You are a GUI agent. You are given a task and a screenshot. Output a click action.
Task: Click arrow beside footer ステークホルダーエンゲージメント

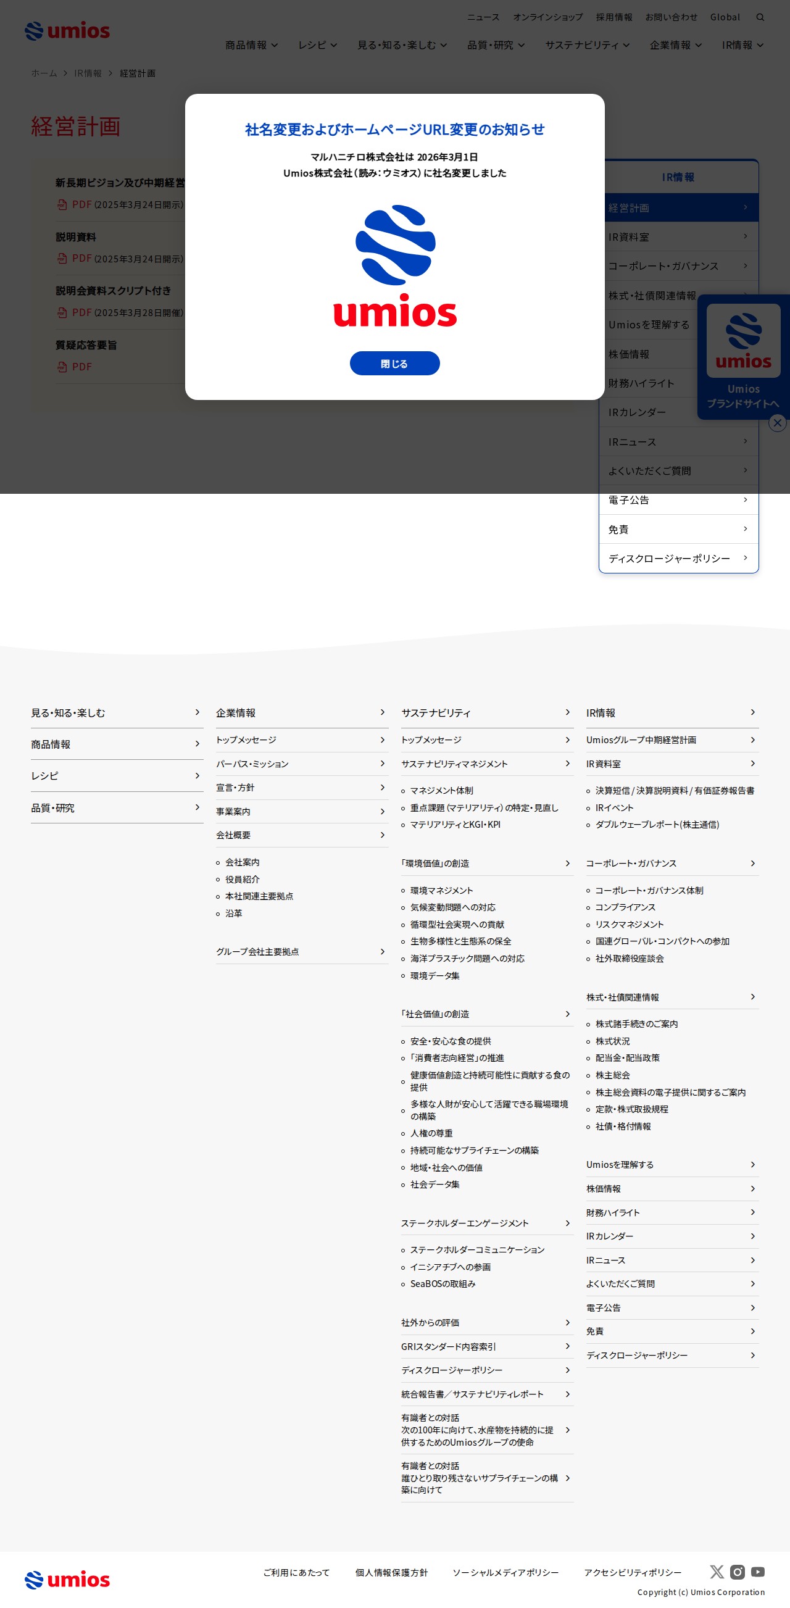[567, 1223]
